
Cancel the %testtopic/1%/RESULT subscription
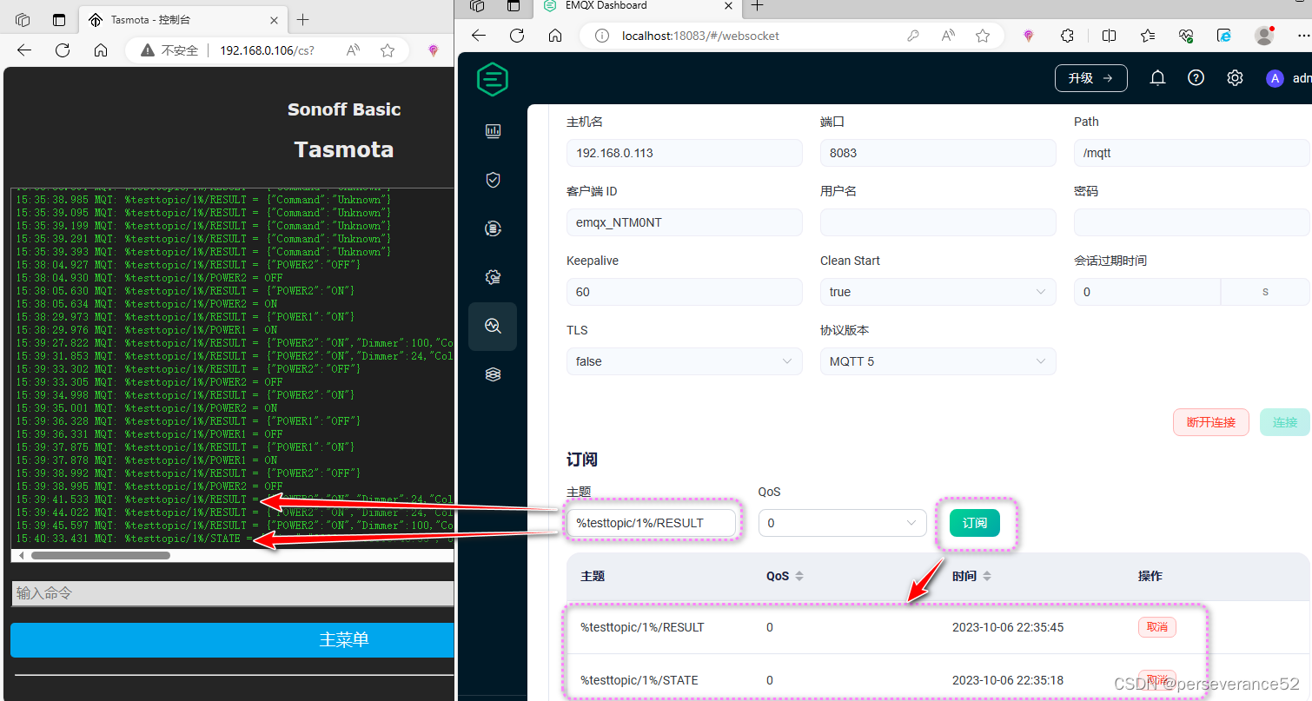pos(1157,627)
